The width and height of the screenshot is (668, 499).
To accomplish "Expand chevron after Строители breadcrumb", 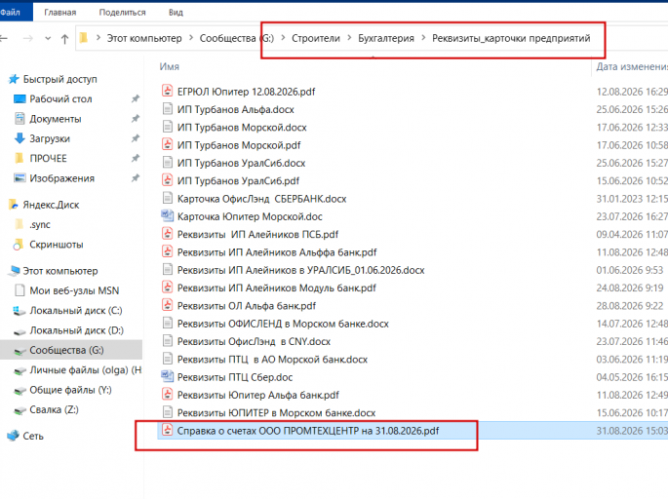I will point(349,38).
